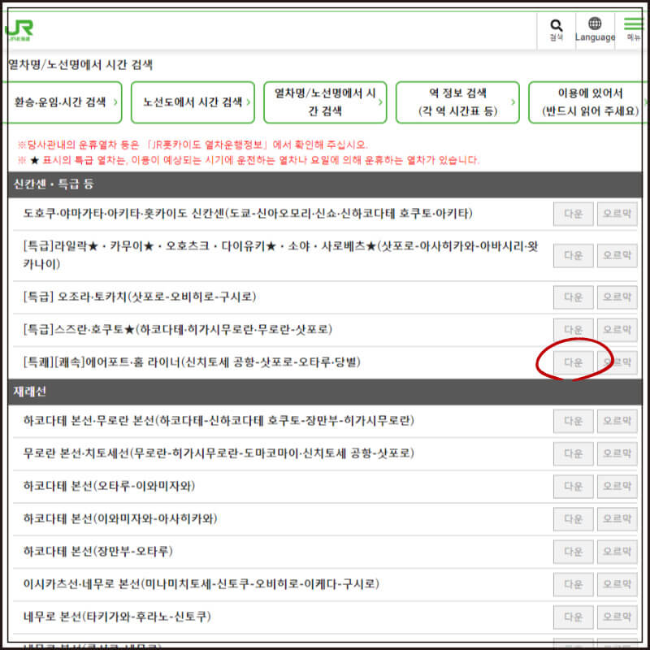Click 다운 for 하코다테 본선(오타루-이와미자와)
650x650 pixels.
pyautogui.click(x=573, y=486)
